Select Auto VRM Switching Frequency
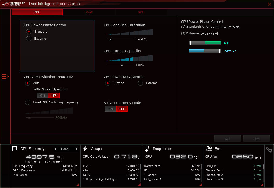274x188 pixels. point(28,83)
